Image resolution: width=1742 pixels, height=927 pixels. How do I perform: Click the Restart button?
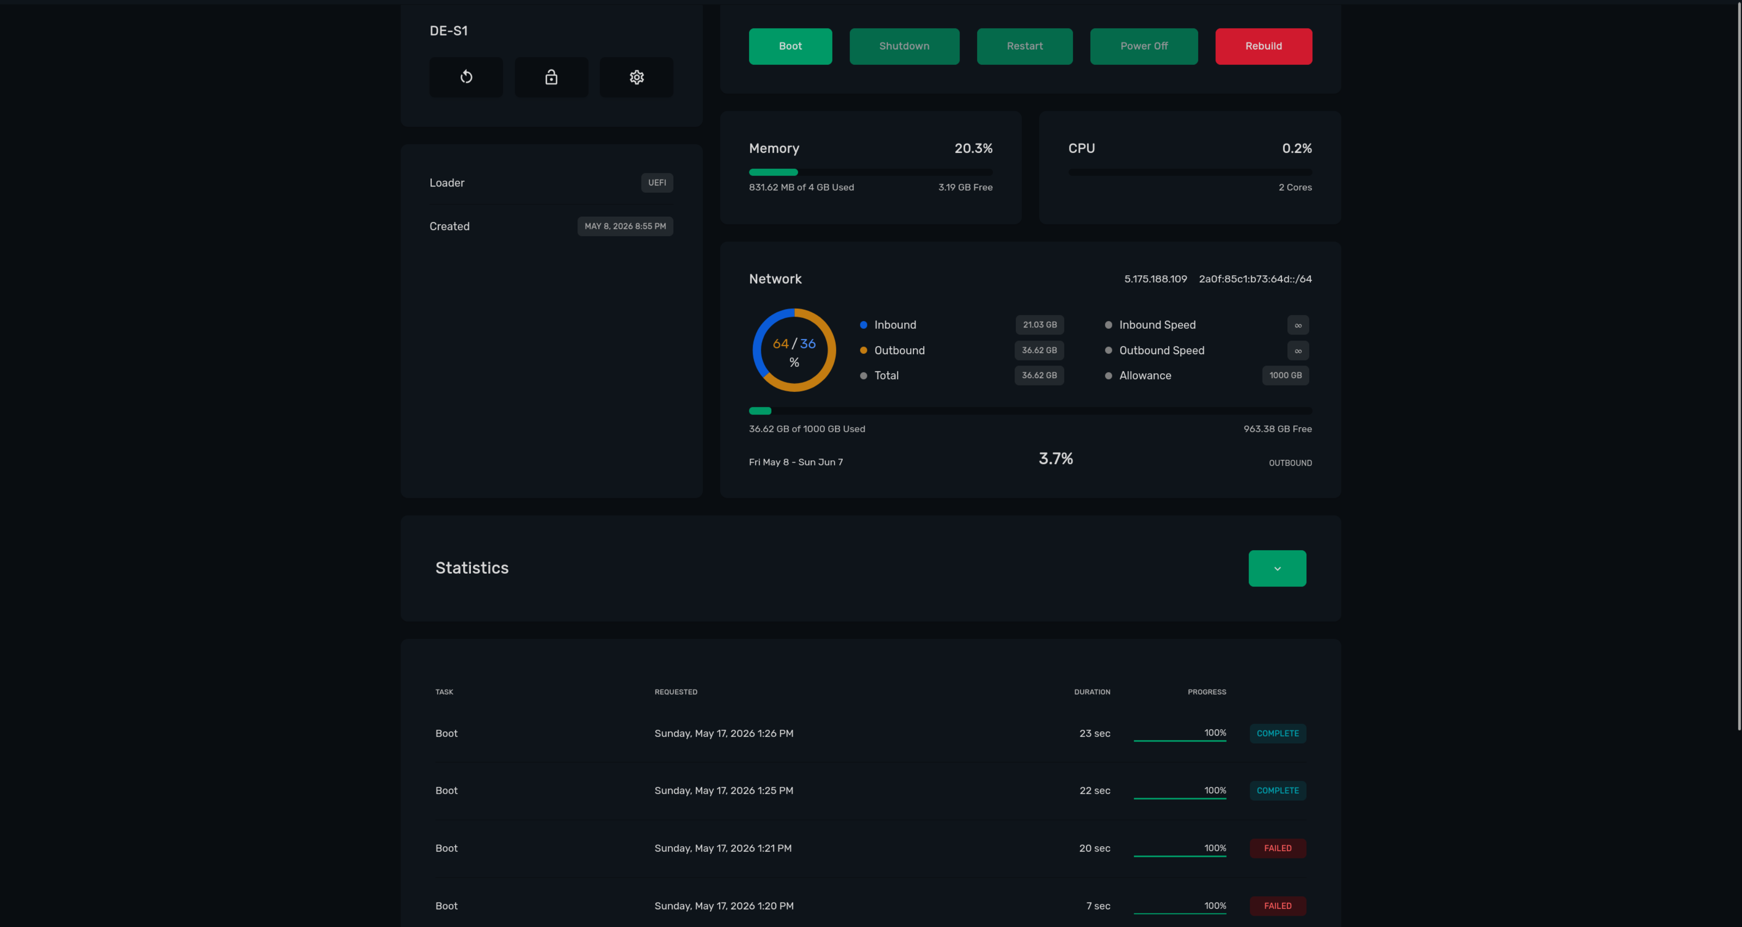[x=1024, y=46]
